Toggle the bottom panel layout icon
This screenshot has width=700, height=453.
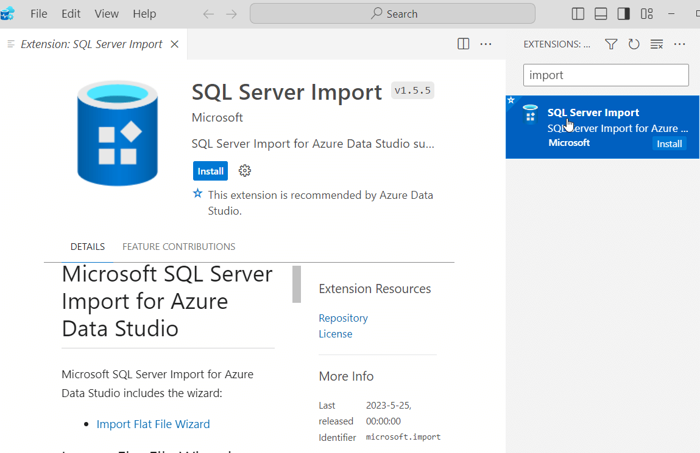click(x=601, y=13)
